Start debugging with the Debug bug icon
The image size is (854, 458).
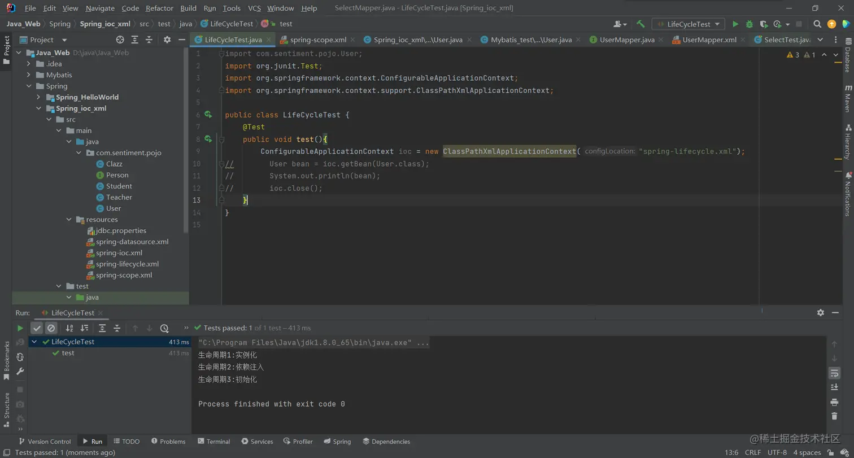(749, 24)
